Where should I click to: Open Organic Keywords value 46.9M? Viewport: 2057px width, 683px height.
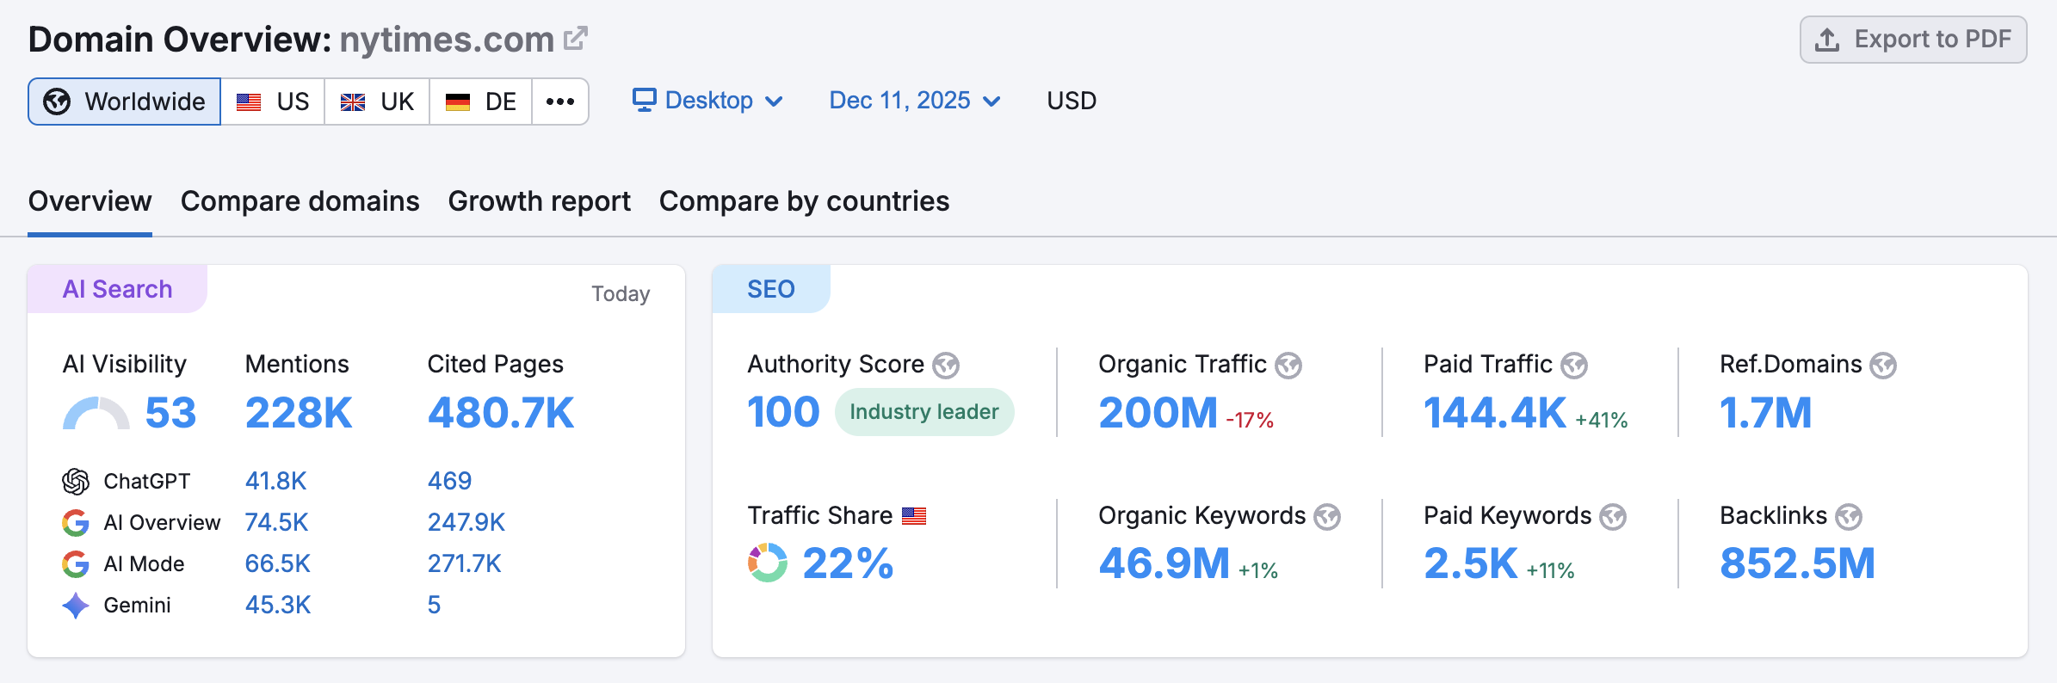1164,564
